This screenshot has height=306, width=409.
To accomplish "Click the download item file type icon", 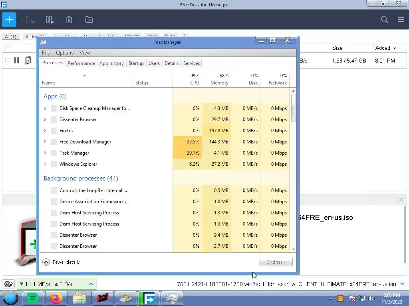I will click(x=28, y=61).
